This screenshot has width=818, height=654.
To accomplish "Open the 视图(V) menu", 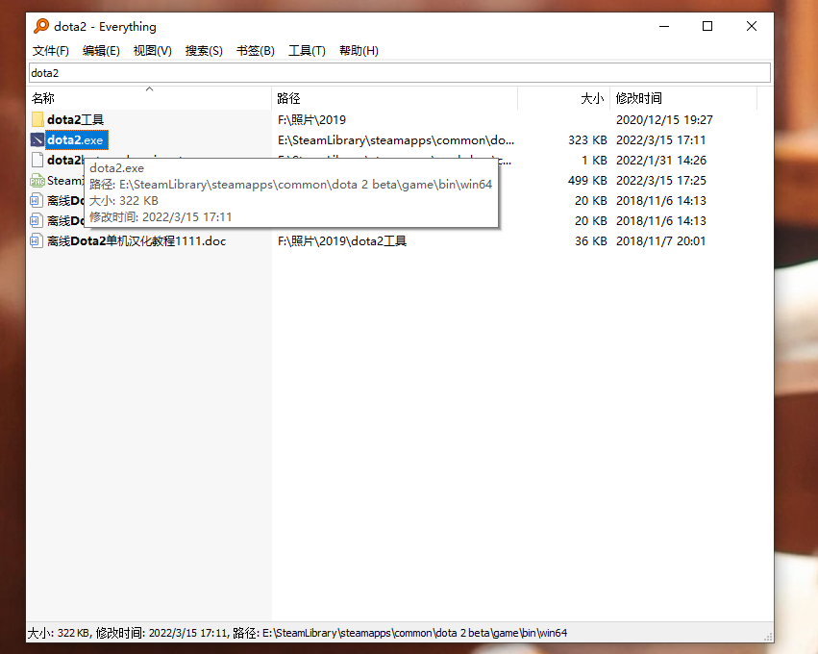I will (x=152, y=51).
